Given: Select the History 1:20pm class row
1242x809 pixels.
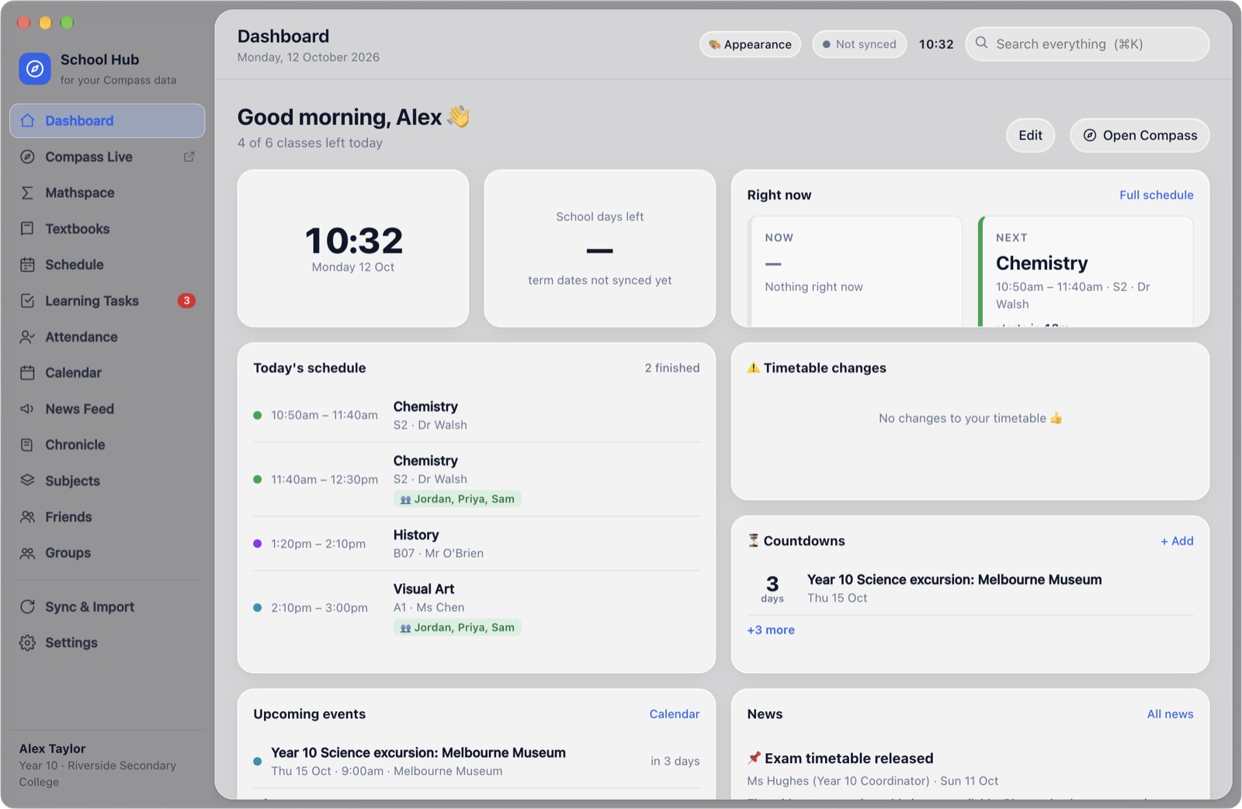Looking at the screenshot, I should point(477,543).
